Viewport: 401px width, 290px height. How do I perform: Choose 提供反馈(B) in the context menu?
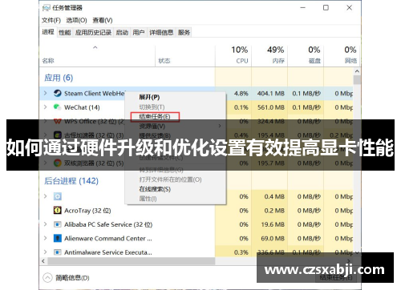pos(155,135)
